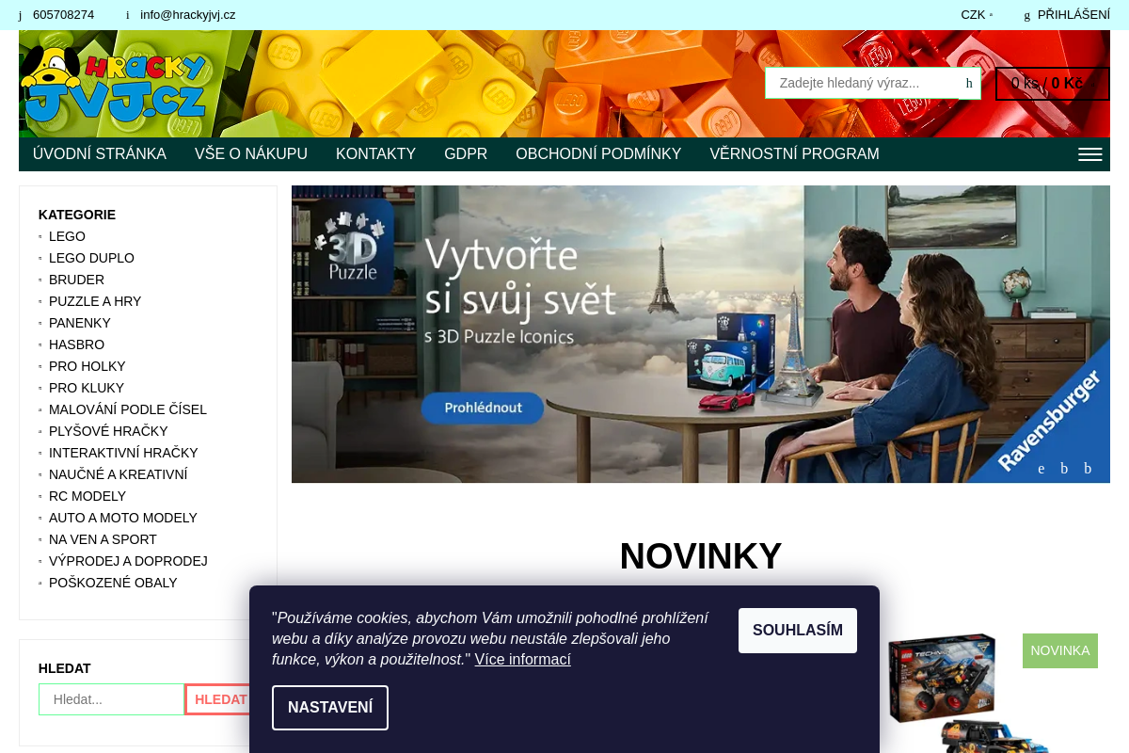1129x753 pixels.
Task: Select the second banner slide dot
Action: (x=1064, y=469)
